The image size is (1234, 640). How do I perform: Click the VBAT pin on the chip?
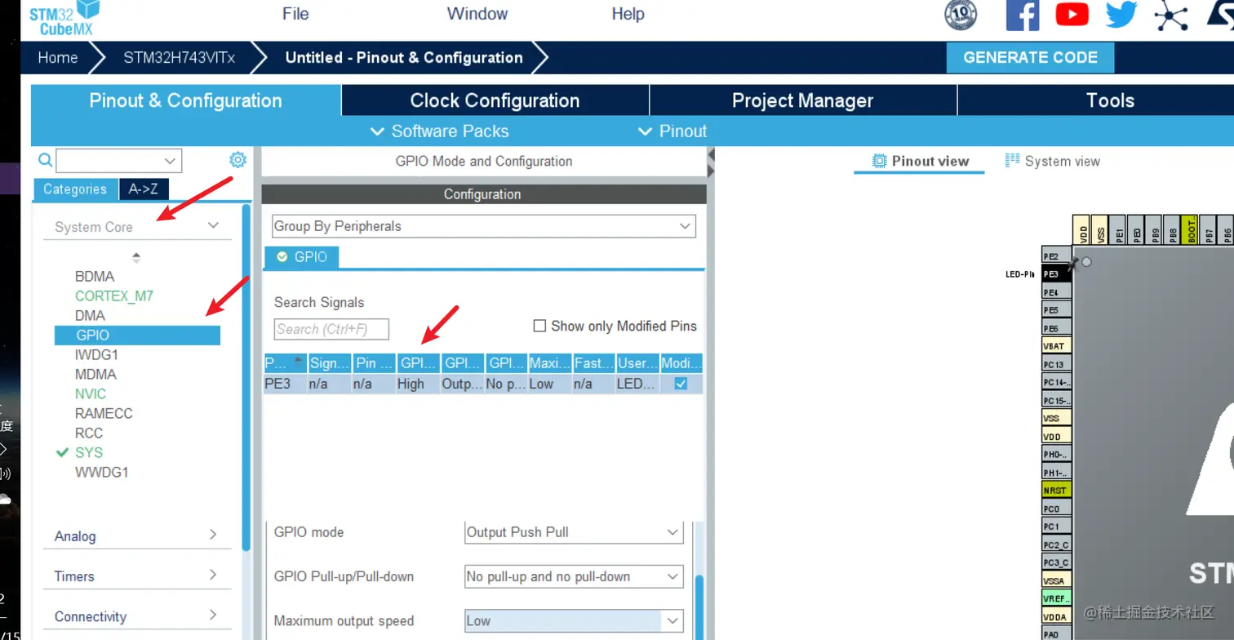[1056, 346]
